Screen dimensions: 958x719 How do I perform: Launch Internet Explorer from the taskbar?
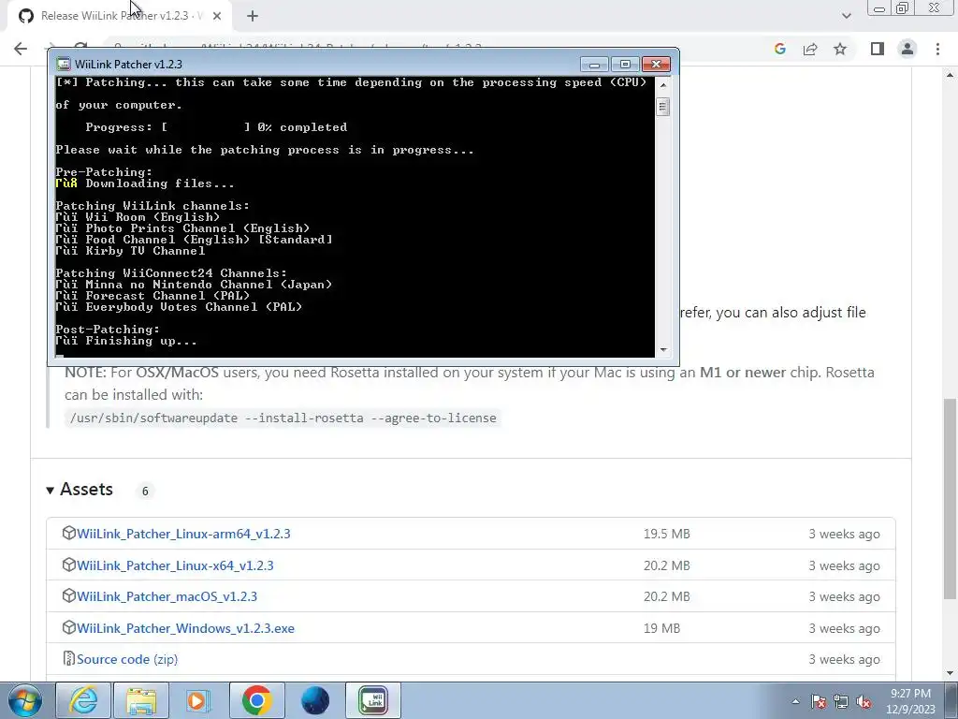(83, 700)
